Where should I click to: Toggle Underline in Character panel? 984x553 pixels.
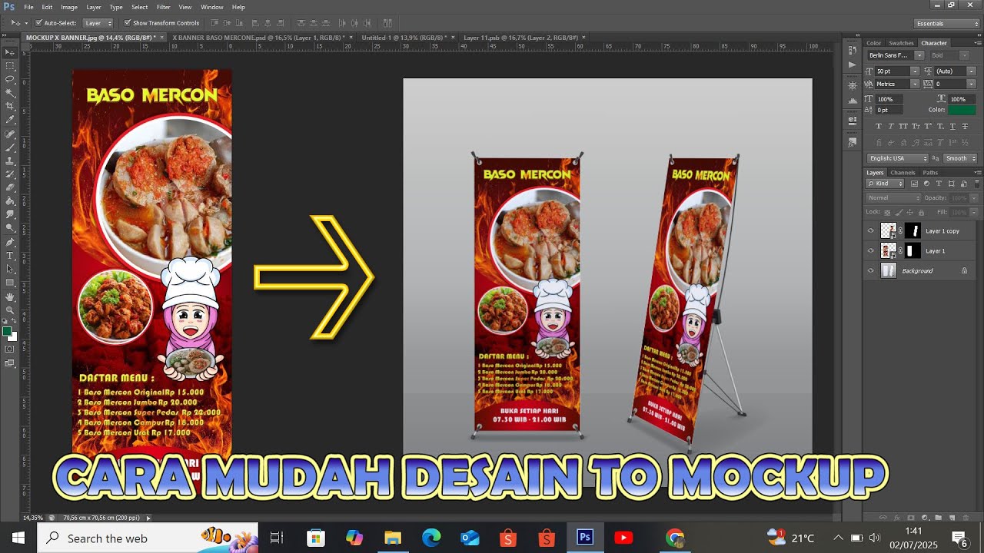click(x=952, y=126)
